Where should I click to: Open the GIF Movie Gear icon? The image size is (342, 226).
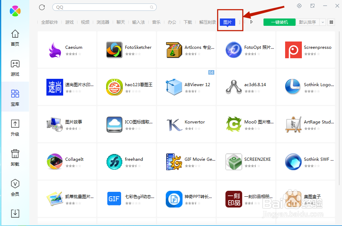[174, 162]
